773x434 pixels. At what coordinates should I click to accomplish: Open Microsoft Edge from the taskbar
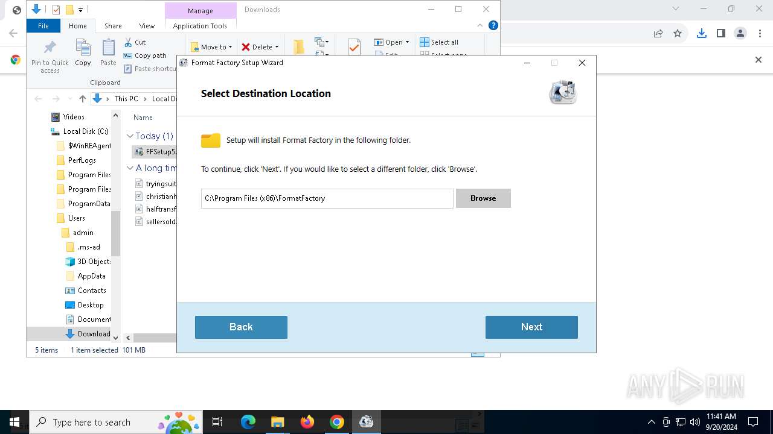(x=248, y=422)
